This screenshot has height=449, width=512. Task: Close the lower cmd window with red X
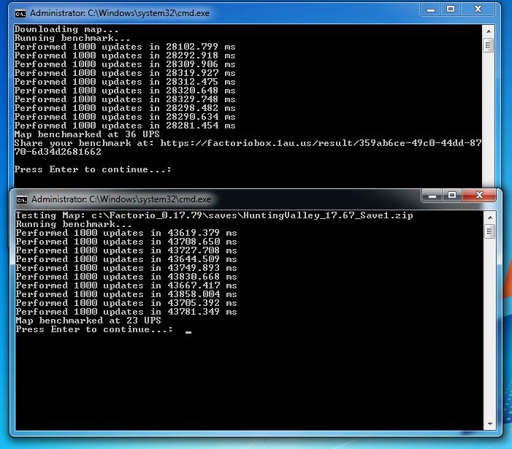tap(479, 196)
